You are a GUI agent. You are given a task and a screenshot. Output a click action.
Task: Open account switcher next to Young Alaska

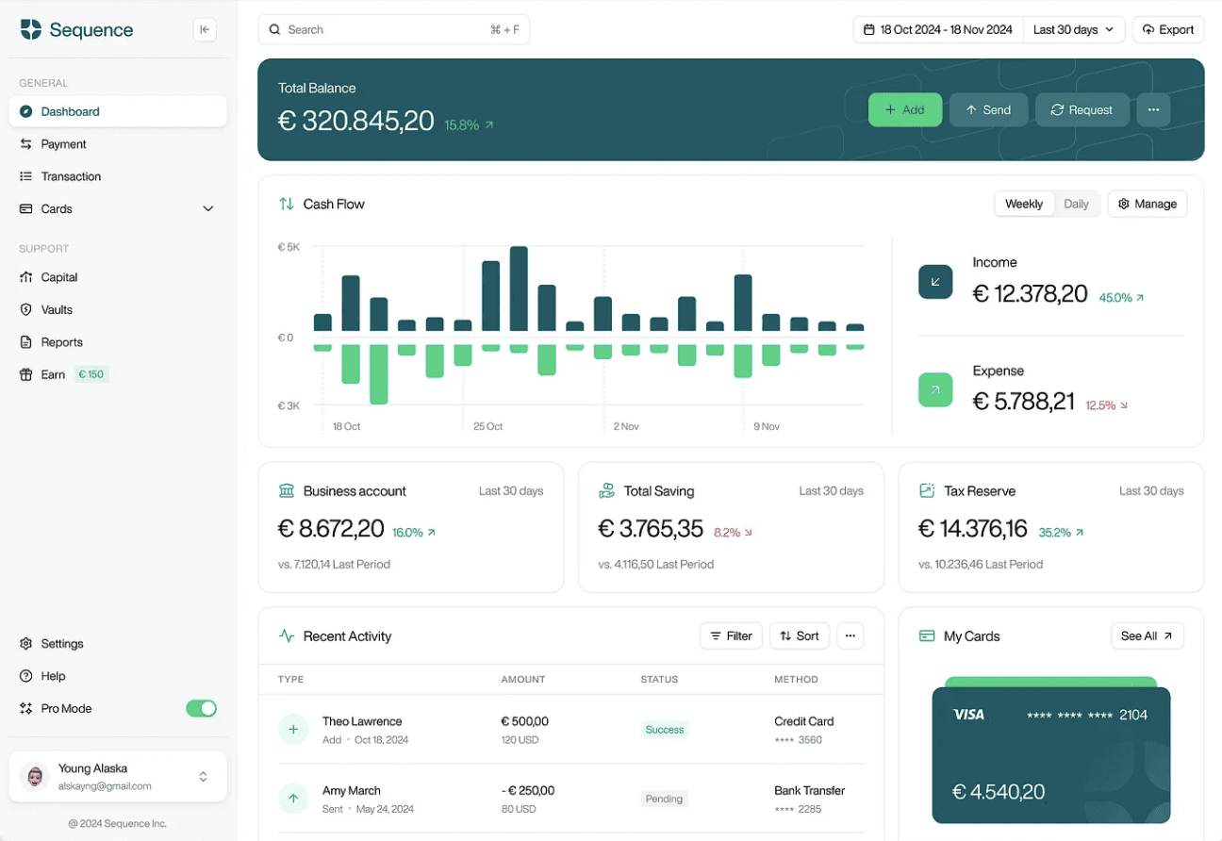tap(203, 776)
